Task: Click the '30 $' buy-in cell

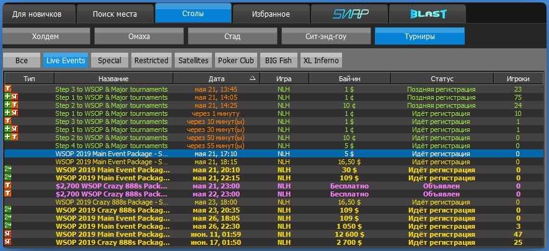Action: click(349, 170)
